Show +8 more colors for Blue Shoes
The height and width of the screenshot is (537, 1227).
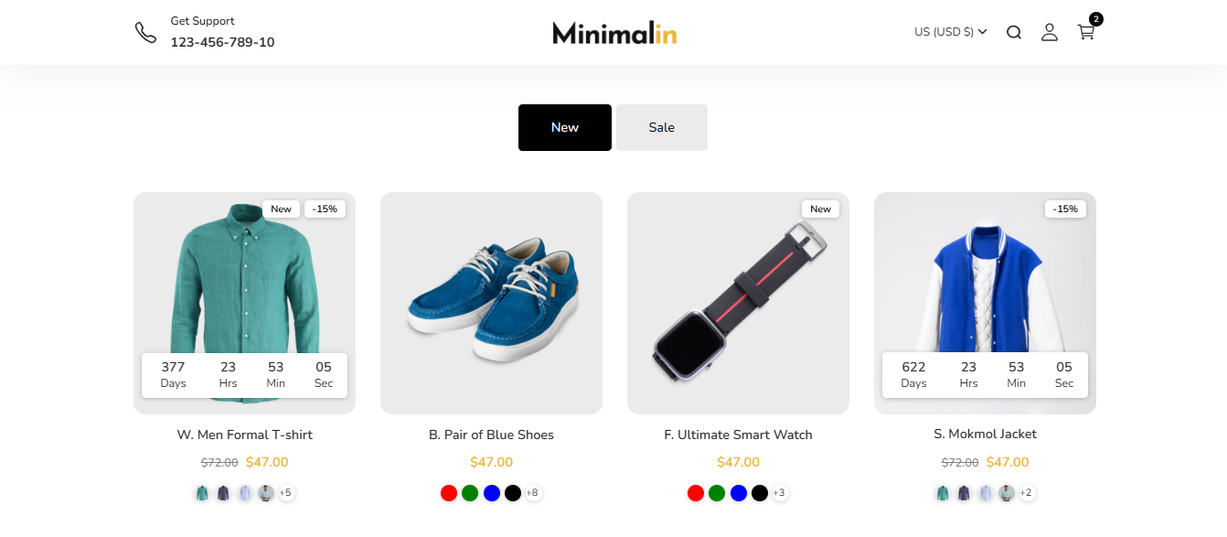(533, 493)
